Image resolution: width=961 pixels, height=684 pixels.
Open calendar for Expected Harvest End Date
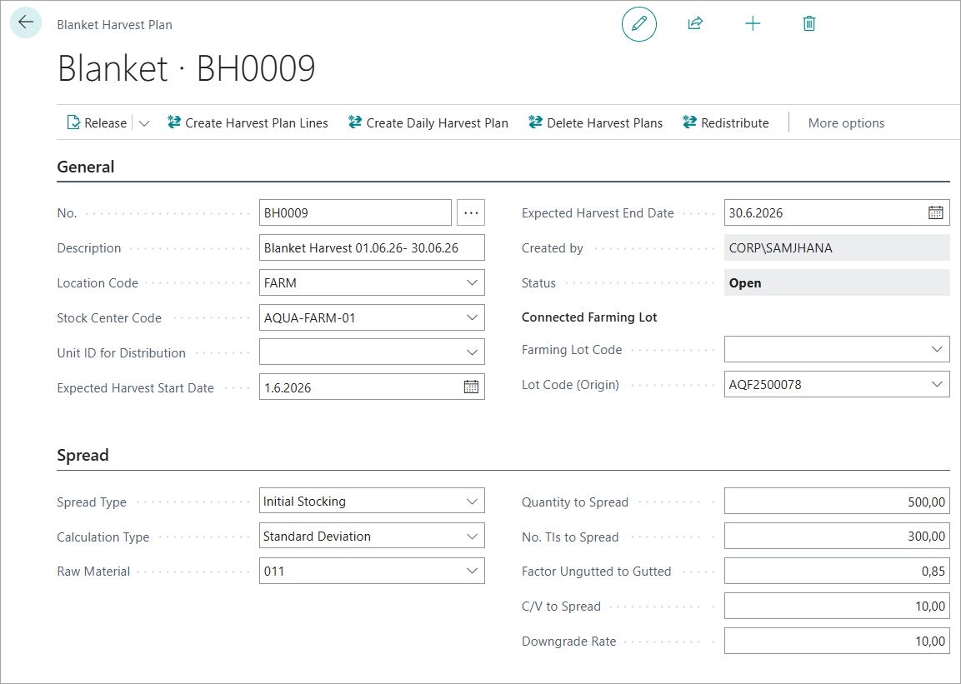coord(936,212)
